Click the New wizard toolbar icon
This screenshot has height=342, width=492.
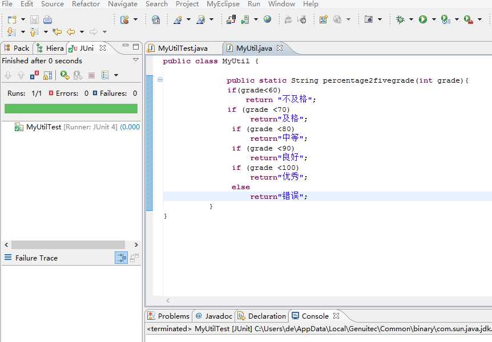pos(12,19)
